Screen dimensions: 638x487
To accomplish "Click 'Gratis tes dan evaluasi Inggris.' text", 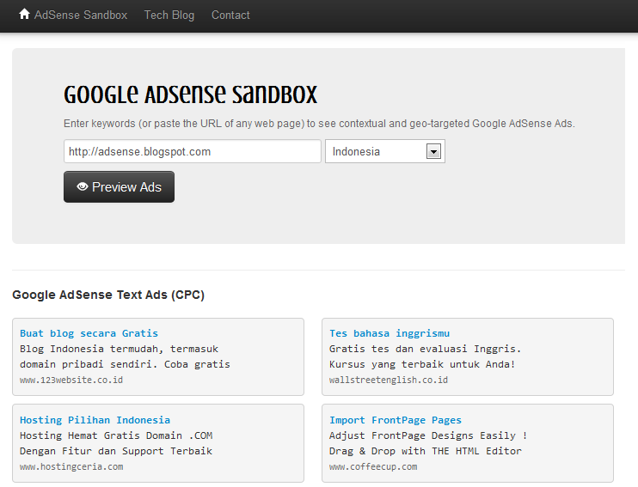I will pos(426,349).
